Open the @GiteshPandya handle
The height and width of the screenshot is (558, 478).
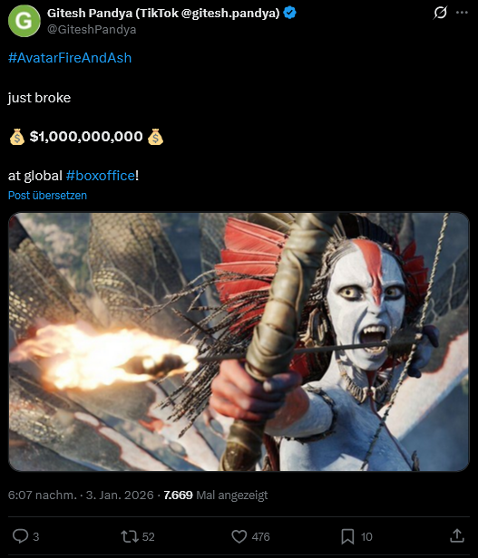pyautogui.click(x=92, y=29)
